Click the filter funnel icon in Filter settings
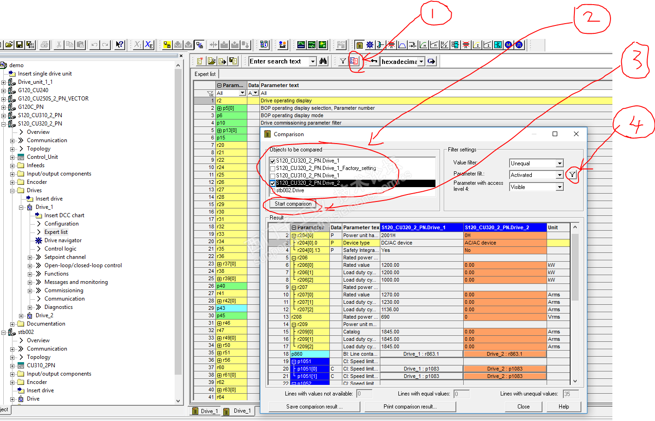Screen dimensions: 655x421 [x=573, y=175]
